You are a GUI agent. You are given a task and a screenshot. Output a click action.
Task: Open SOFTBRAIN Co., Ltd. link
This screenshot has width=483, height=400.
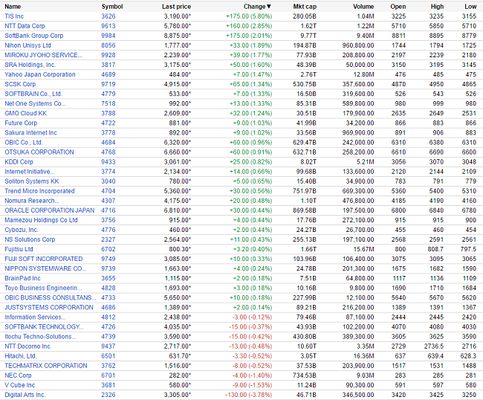(x=33, y=94)
